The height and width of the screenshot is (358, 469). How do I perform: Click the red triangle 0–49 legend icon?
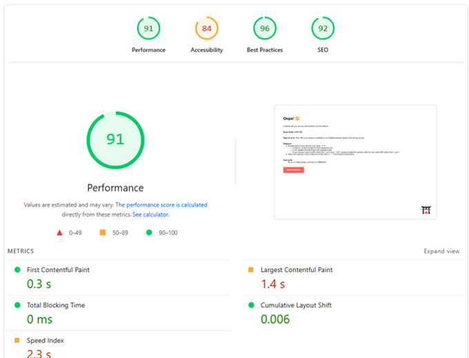[60, 233]
